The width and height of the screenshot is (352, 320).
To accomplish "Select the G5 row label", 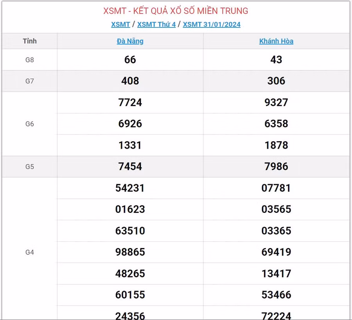I will pos(30,167).
